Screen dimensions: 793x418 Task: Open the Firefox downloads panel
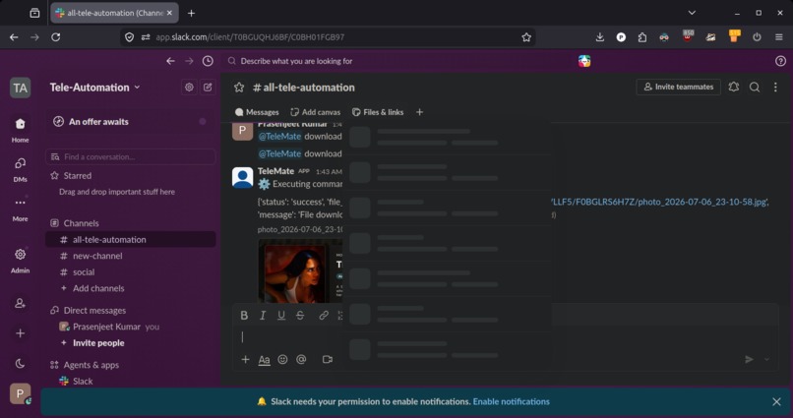tap(600, 37)
